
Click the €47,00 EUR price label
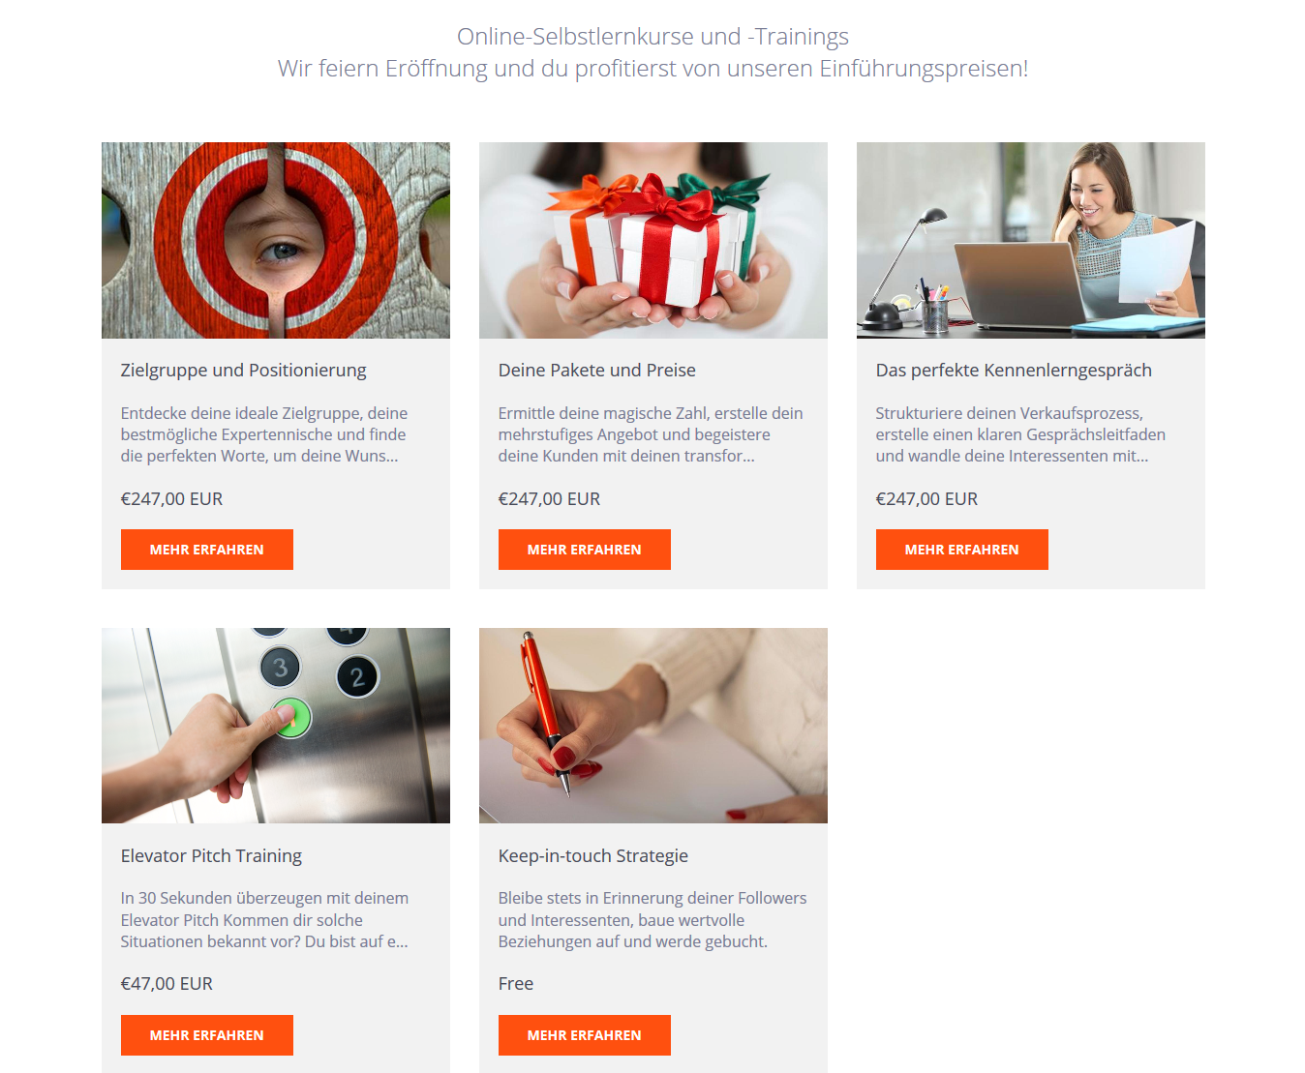[167, 984]
